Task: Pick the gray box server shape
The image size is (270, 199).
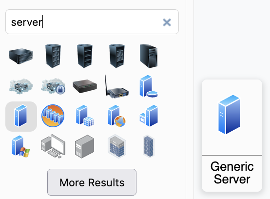Action: coord(84,146)
